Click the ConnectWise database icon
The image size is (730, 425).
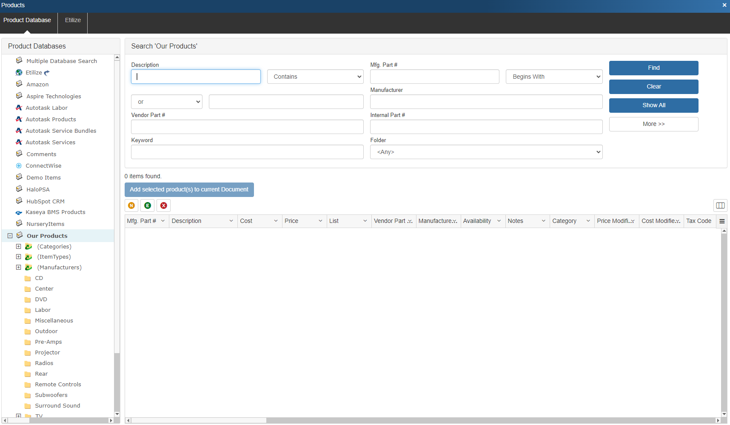point(19,166)
